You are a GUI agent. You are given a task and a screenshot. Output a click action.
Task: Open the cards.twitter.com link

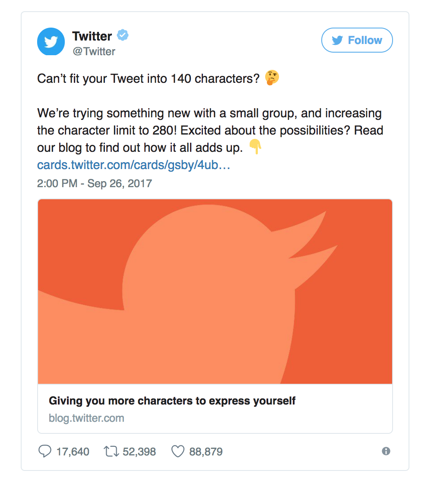[133, 165]
